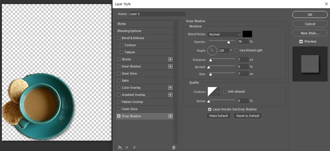Enable the Anti-aliased checkbox
Viewport: 330px width, 151px height.
pos(225,91)
